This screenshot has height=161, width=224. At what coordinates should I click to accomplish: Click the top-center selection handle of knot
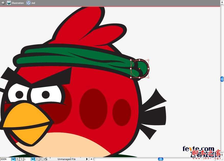point(139,60)
